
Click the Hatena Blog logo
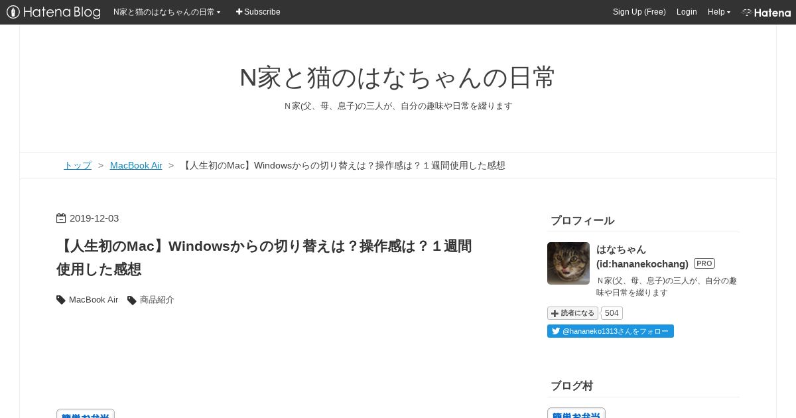tap(54, 12)
